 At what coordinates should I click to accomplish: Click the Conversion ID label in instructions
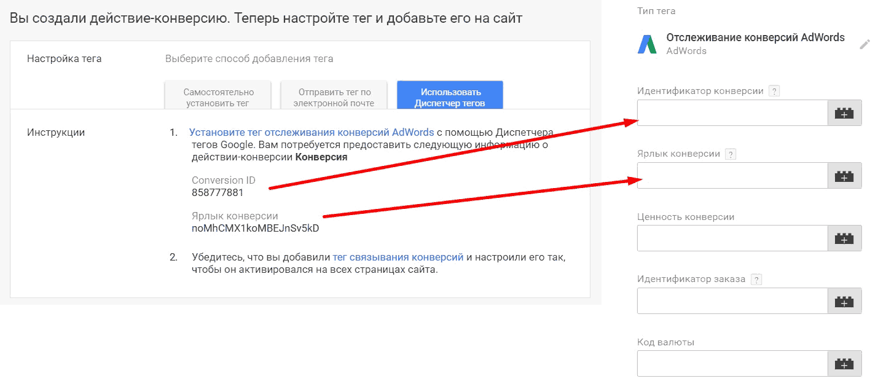224,181
